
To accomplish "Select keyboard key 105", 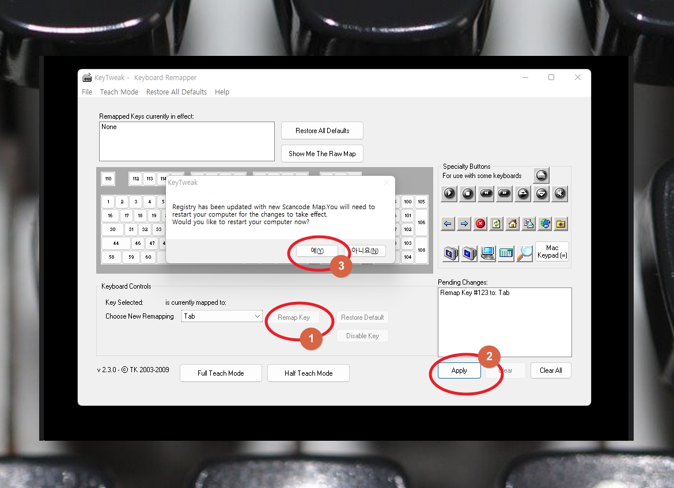I will coord(422,202).
